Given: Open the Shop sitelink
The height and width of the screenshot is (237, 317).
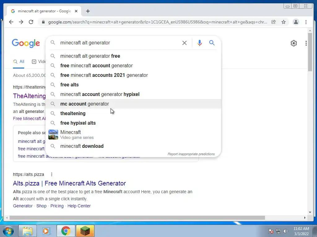Looking at the screenshot, I should [41, 206].
